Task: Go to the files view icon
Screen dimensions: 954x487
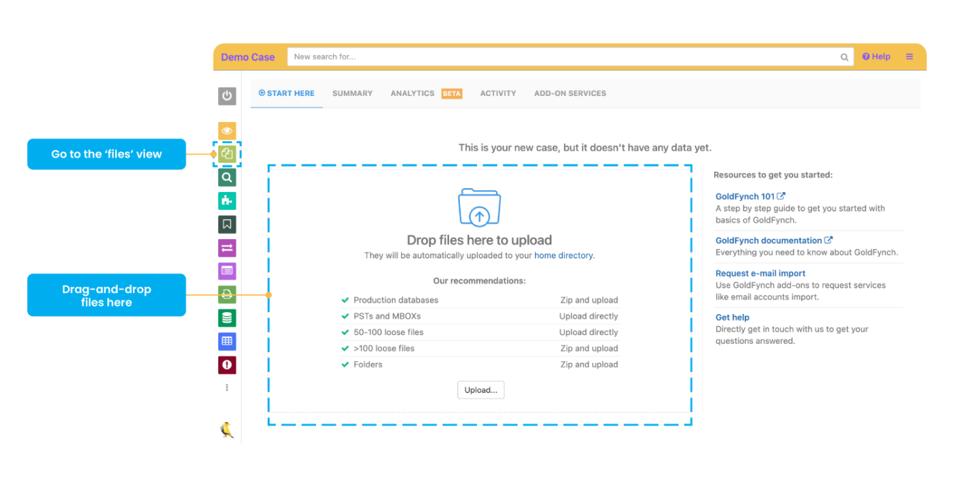Action: [227, 155]
